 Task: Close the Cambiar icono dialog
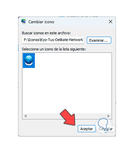[x=111, y=22]
